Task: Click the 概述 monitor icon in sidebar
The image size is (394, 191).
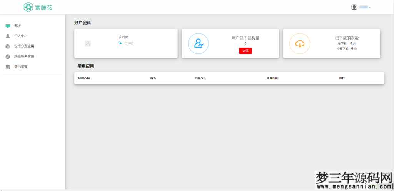Action: click(8, 26)
